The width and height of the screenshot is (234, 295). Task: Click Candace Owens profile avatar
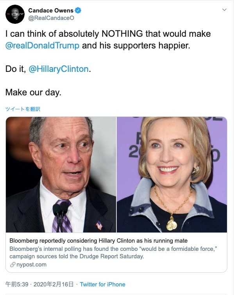[x=15, y=14]
